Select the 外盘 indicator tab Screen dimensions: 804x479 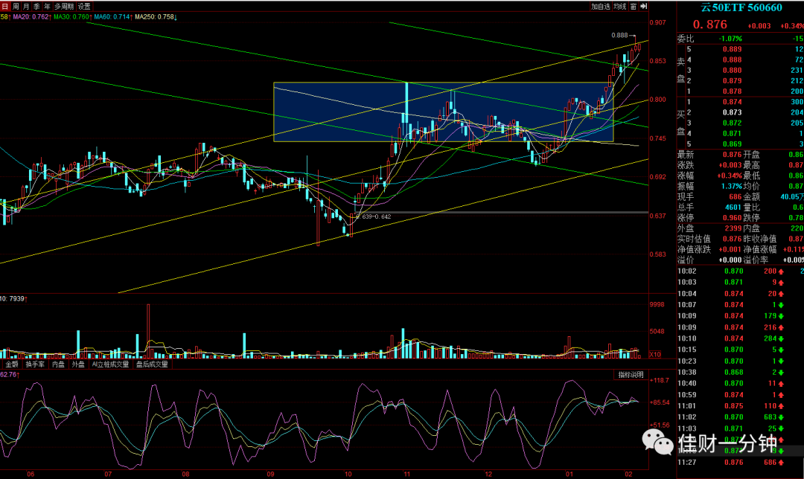pyautogui.click(x=78, y=364)
